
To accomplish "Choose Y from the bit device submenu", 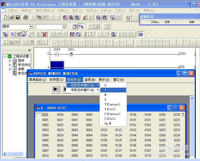I will [x=113, y=90].
